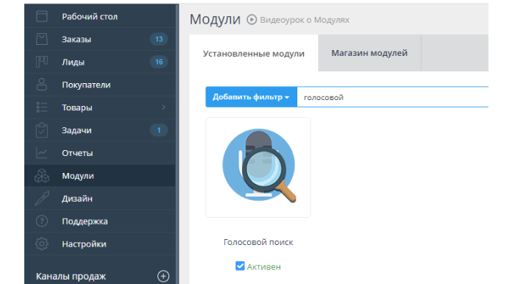Click the Голосовой поиск module title
This screenshot has height=284, width=513.
[258, 242]
